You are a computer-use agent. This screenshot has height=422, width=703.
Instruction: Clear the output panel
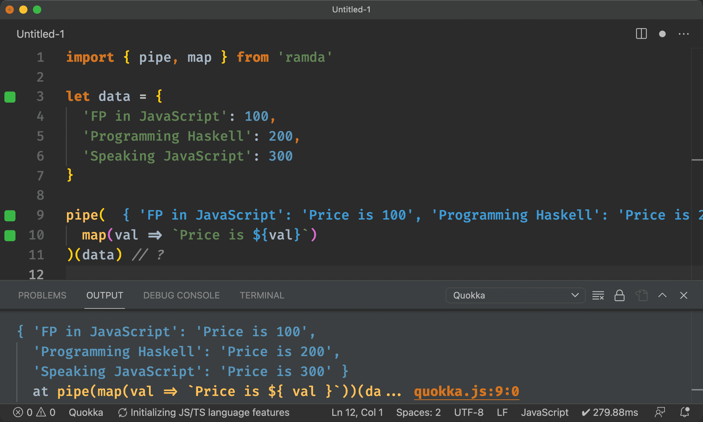pos(598,295)
